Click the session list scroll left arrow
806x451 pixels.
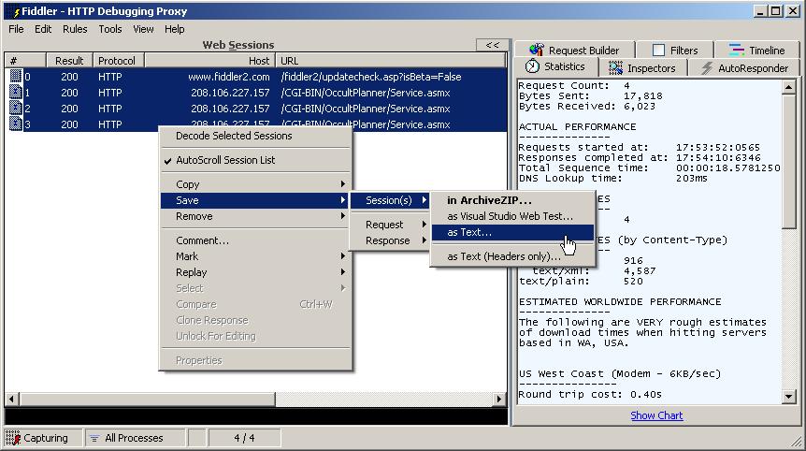pos(11,399)
